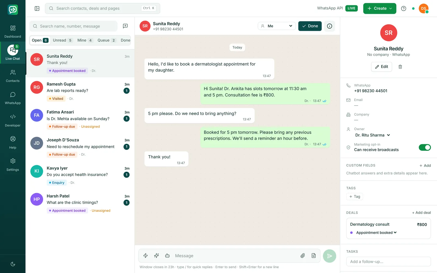This screenshot has width=437, height=273.
Task: Click Edit contact button
Action: 381,67
